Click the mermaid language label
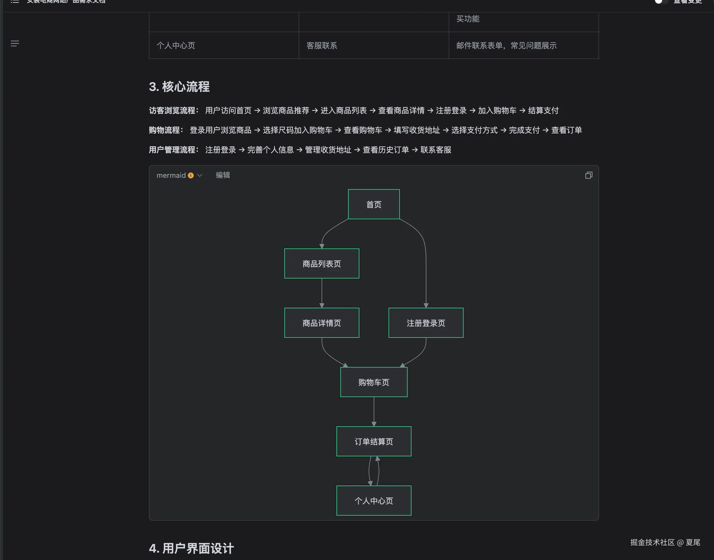714x560 pixels. coord(171,175)
